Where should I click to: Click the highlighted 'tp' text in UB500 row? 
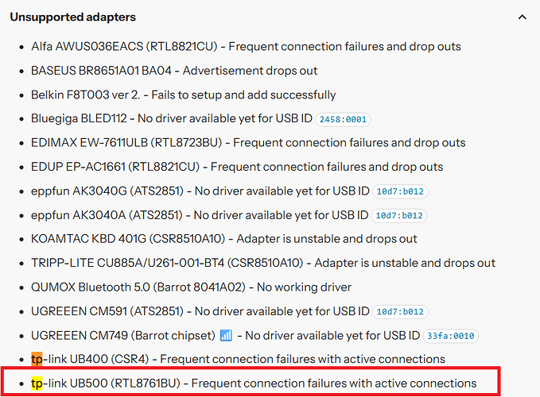coord(37,384)
